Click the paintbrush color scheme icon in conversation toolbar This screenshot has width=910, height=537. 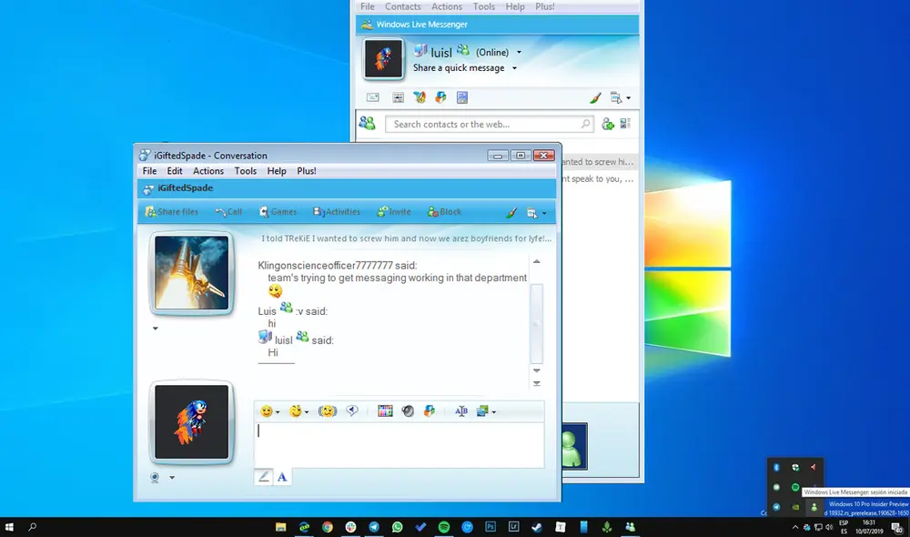[511, 212]
